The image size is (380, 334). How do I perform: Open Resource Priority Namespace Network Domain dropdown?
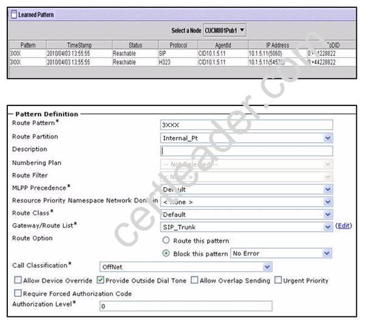coord(246,202)
